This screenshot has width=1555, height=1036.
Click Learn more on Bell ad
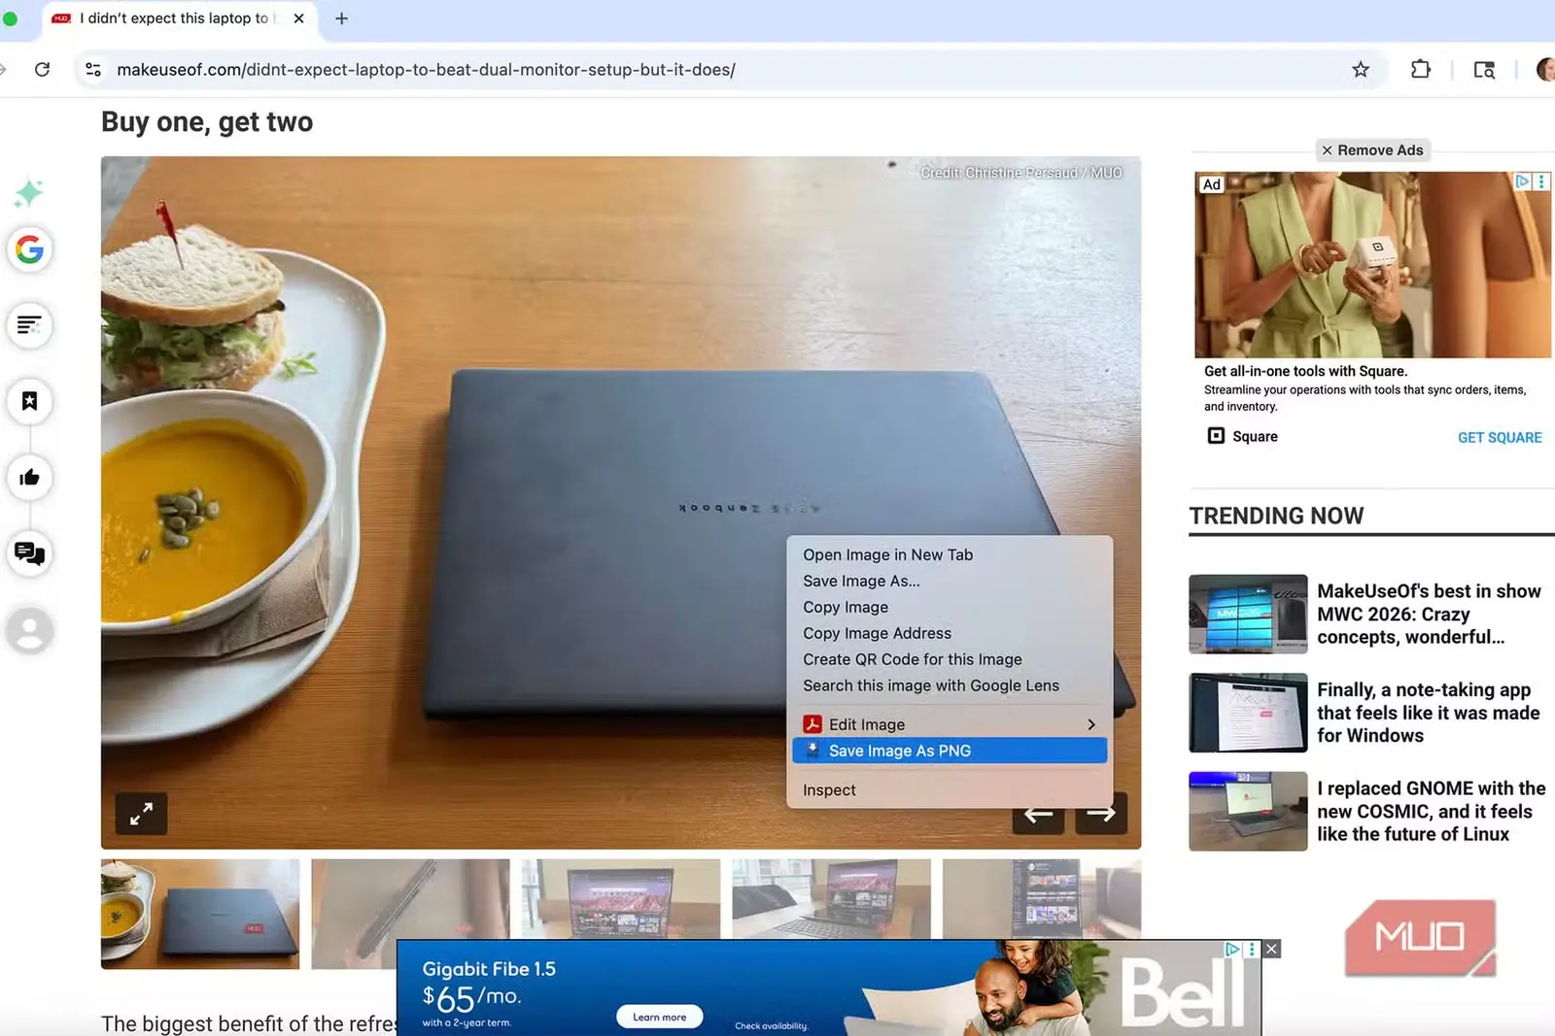(659, 1018)
